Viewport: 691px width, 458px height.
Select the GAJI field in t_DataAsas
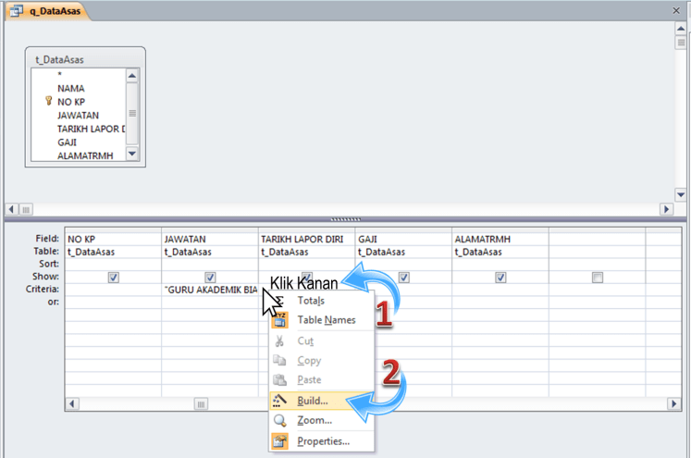[x=68, y=142]
